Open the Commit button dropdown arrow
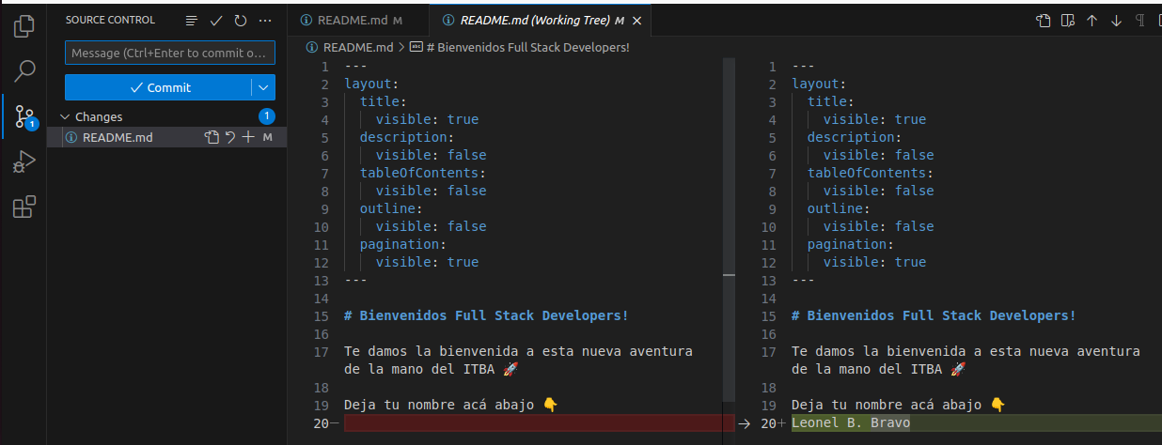1162x445 pixels. (x=262, y=87)
